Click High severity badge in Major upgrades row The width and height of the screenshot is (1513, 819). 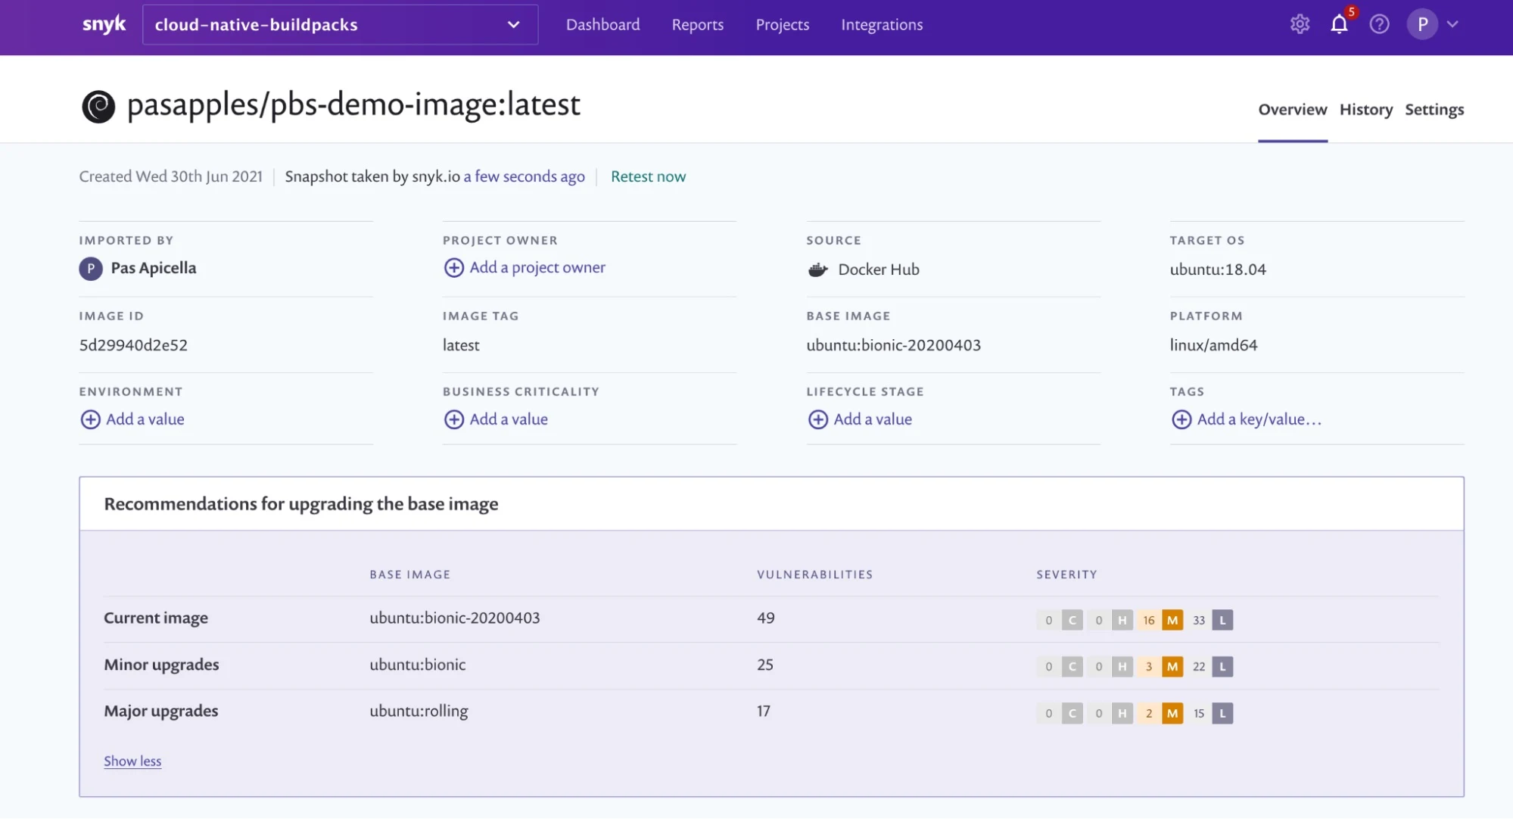[1122, 713]
